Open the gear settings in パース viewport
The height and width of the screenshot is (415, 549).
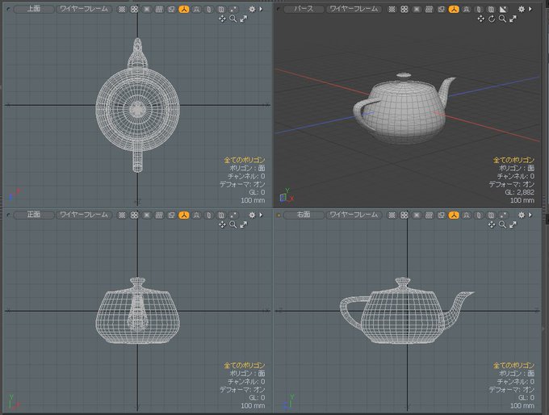[522, 9]
